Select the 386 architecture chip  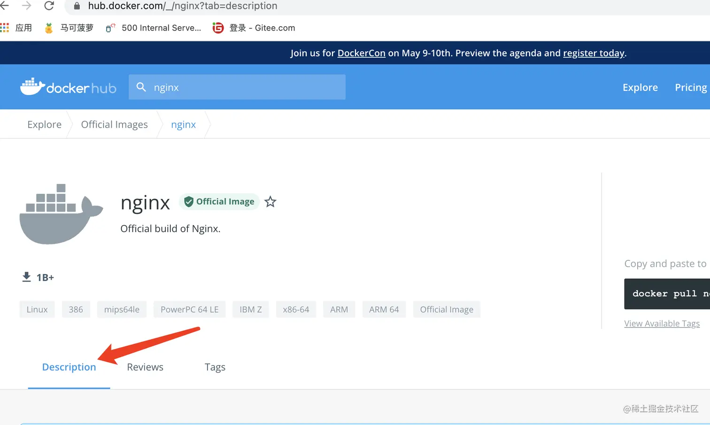tap(76, 310)
